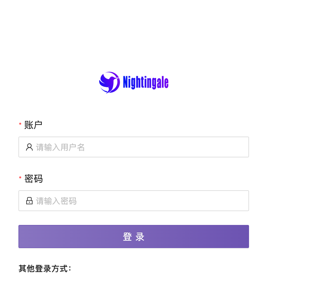
Task: Select the purple bird emblem above the form
Action: pyautogui.click(x=109, y=82)
